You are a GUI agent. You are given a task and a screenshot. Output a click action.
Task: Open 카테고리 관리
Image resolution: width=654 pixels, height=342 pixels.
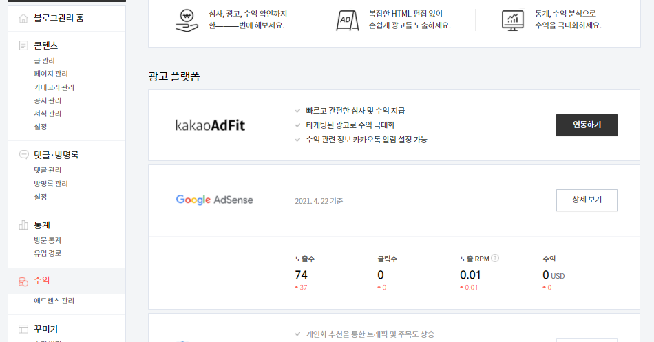[x=54, y=87]
